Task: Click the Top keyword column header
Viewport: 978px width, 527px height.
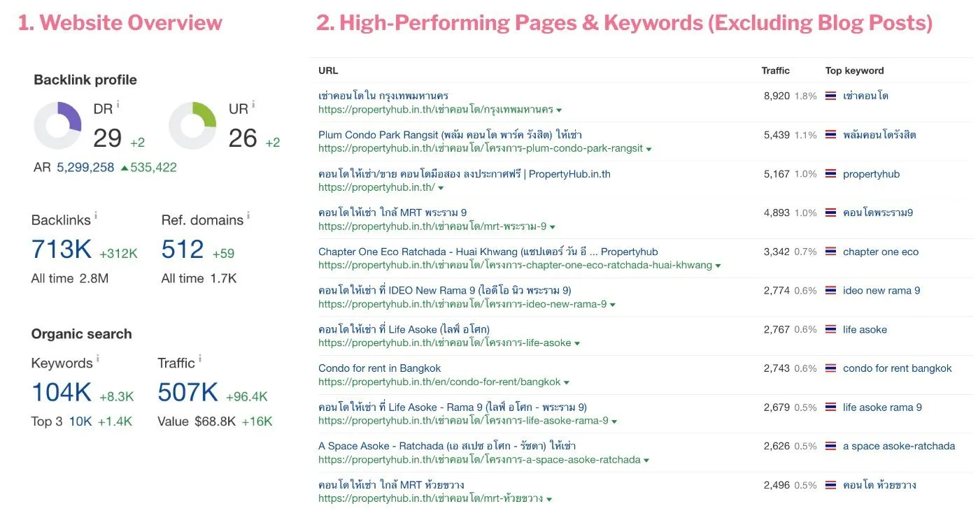Action: (855, 71)
